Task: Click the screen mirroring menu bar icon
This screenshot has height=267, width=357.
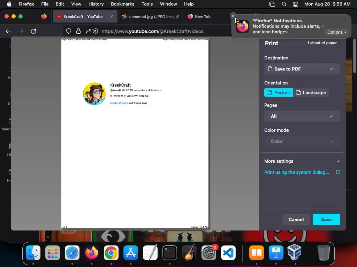Action: point(272,4)
